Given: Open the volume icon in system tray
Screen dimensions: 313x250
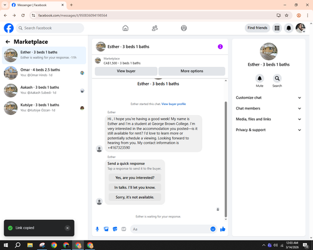Looking at the screenshot, I should tap(275, 245).
